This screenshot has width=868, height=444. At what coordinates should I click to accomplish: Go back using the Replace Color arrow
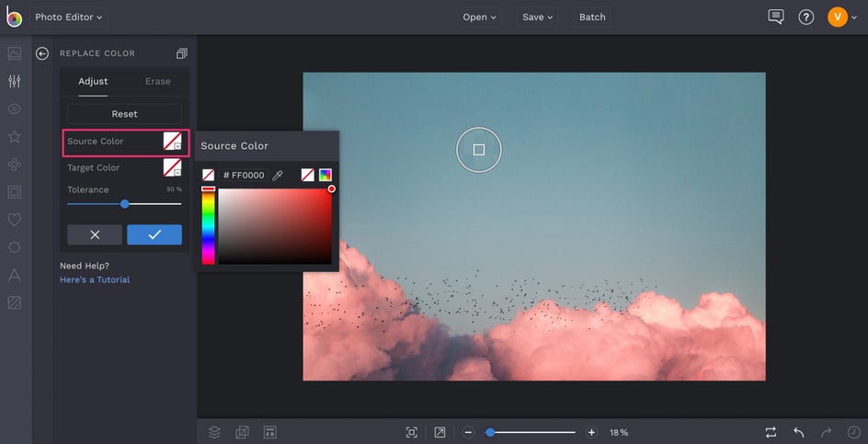point(42,53)
